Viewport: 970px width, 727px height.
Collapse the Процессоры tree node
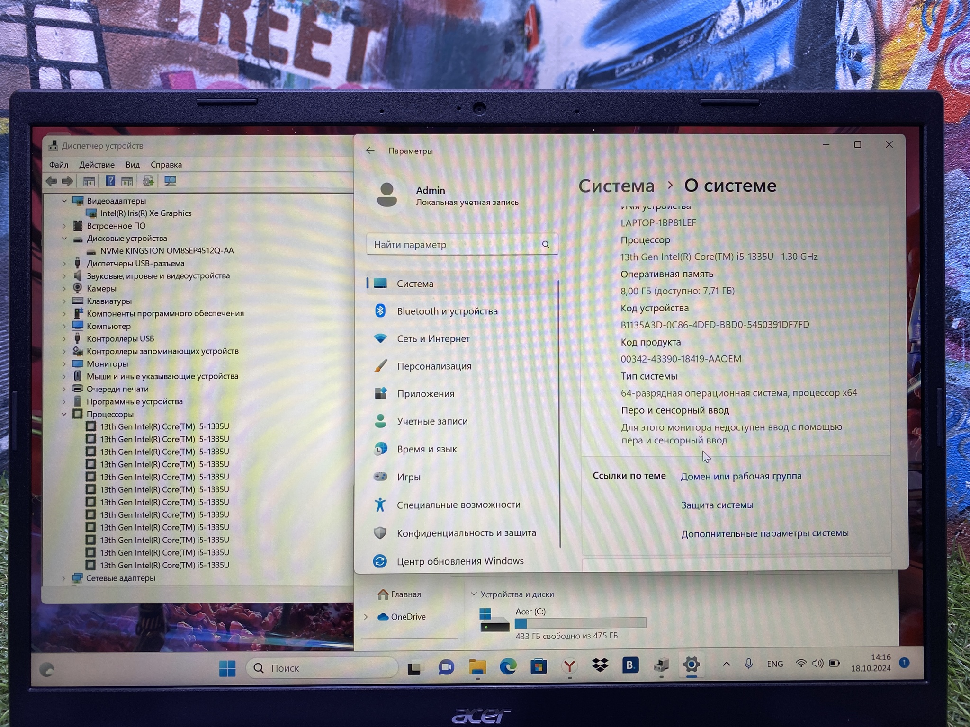(x=64, y=414)
